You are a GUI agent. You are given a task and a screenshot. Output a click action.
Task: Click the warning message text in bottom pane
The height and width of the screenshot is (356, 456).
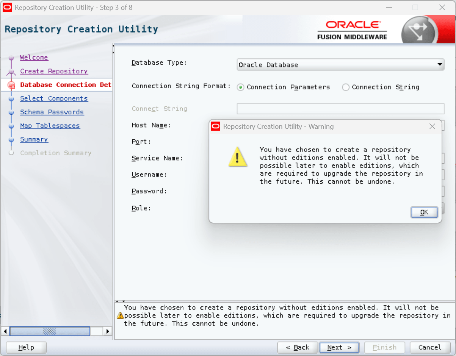(x=287, y=315)
